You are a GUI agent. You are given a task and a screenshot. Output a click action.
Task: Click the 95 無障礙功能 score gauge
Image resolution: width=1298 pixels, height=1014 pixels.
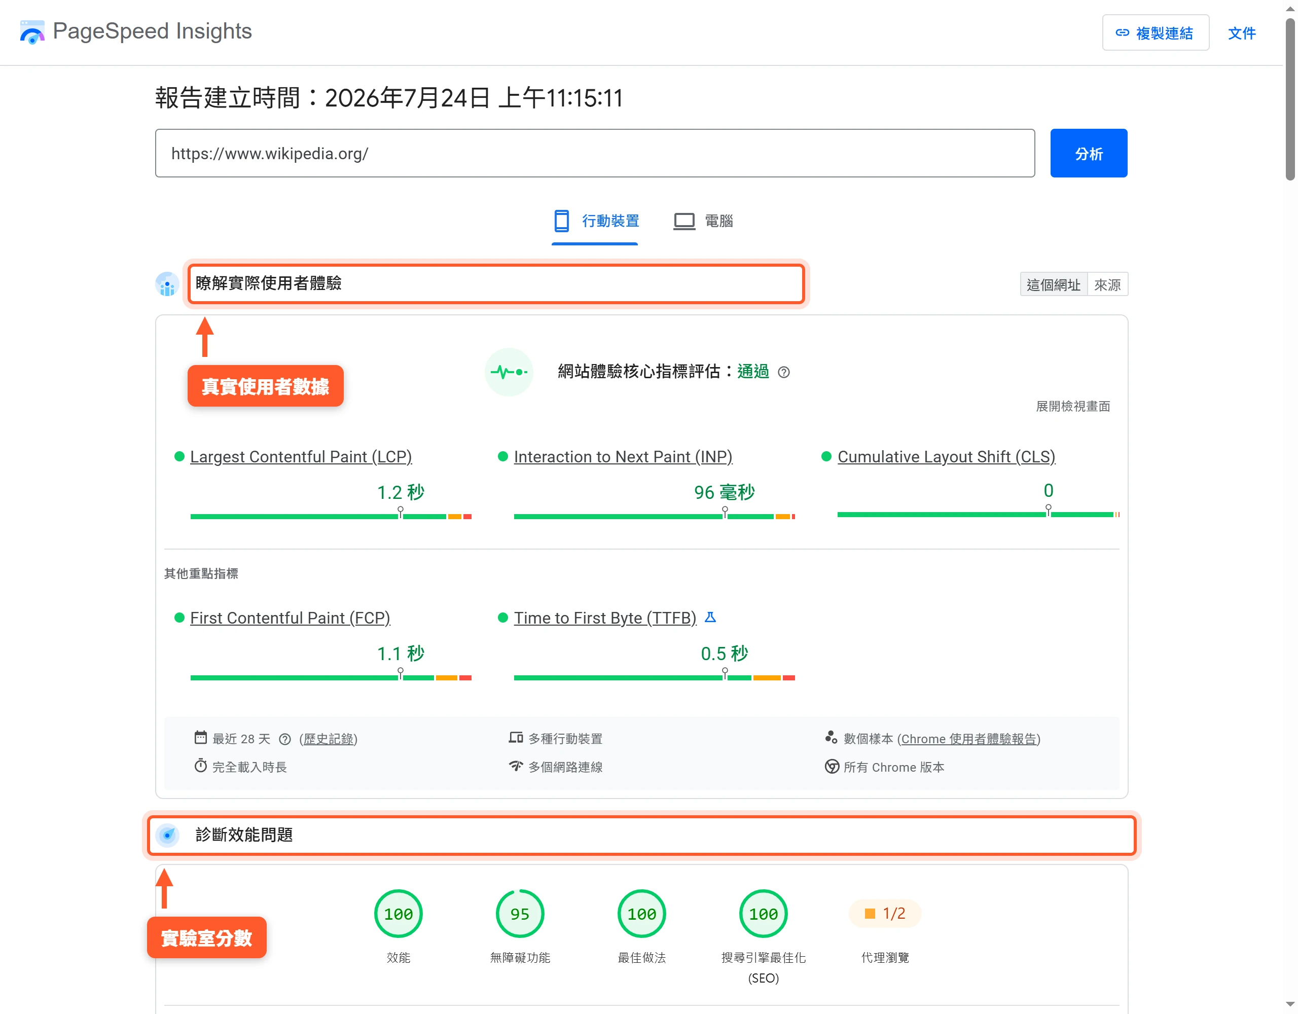[x=520, y=914]
